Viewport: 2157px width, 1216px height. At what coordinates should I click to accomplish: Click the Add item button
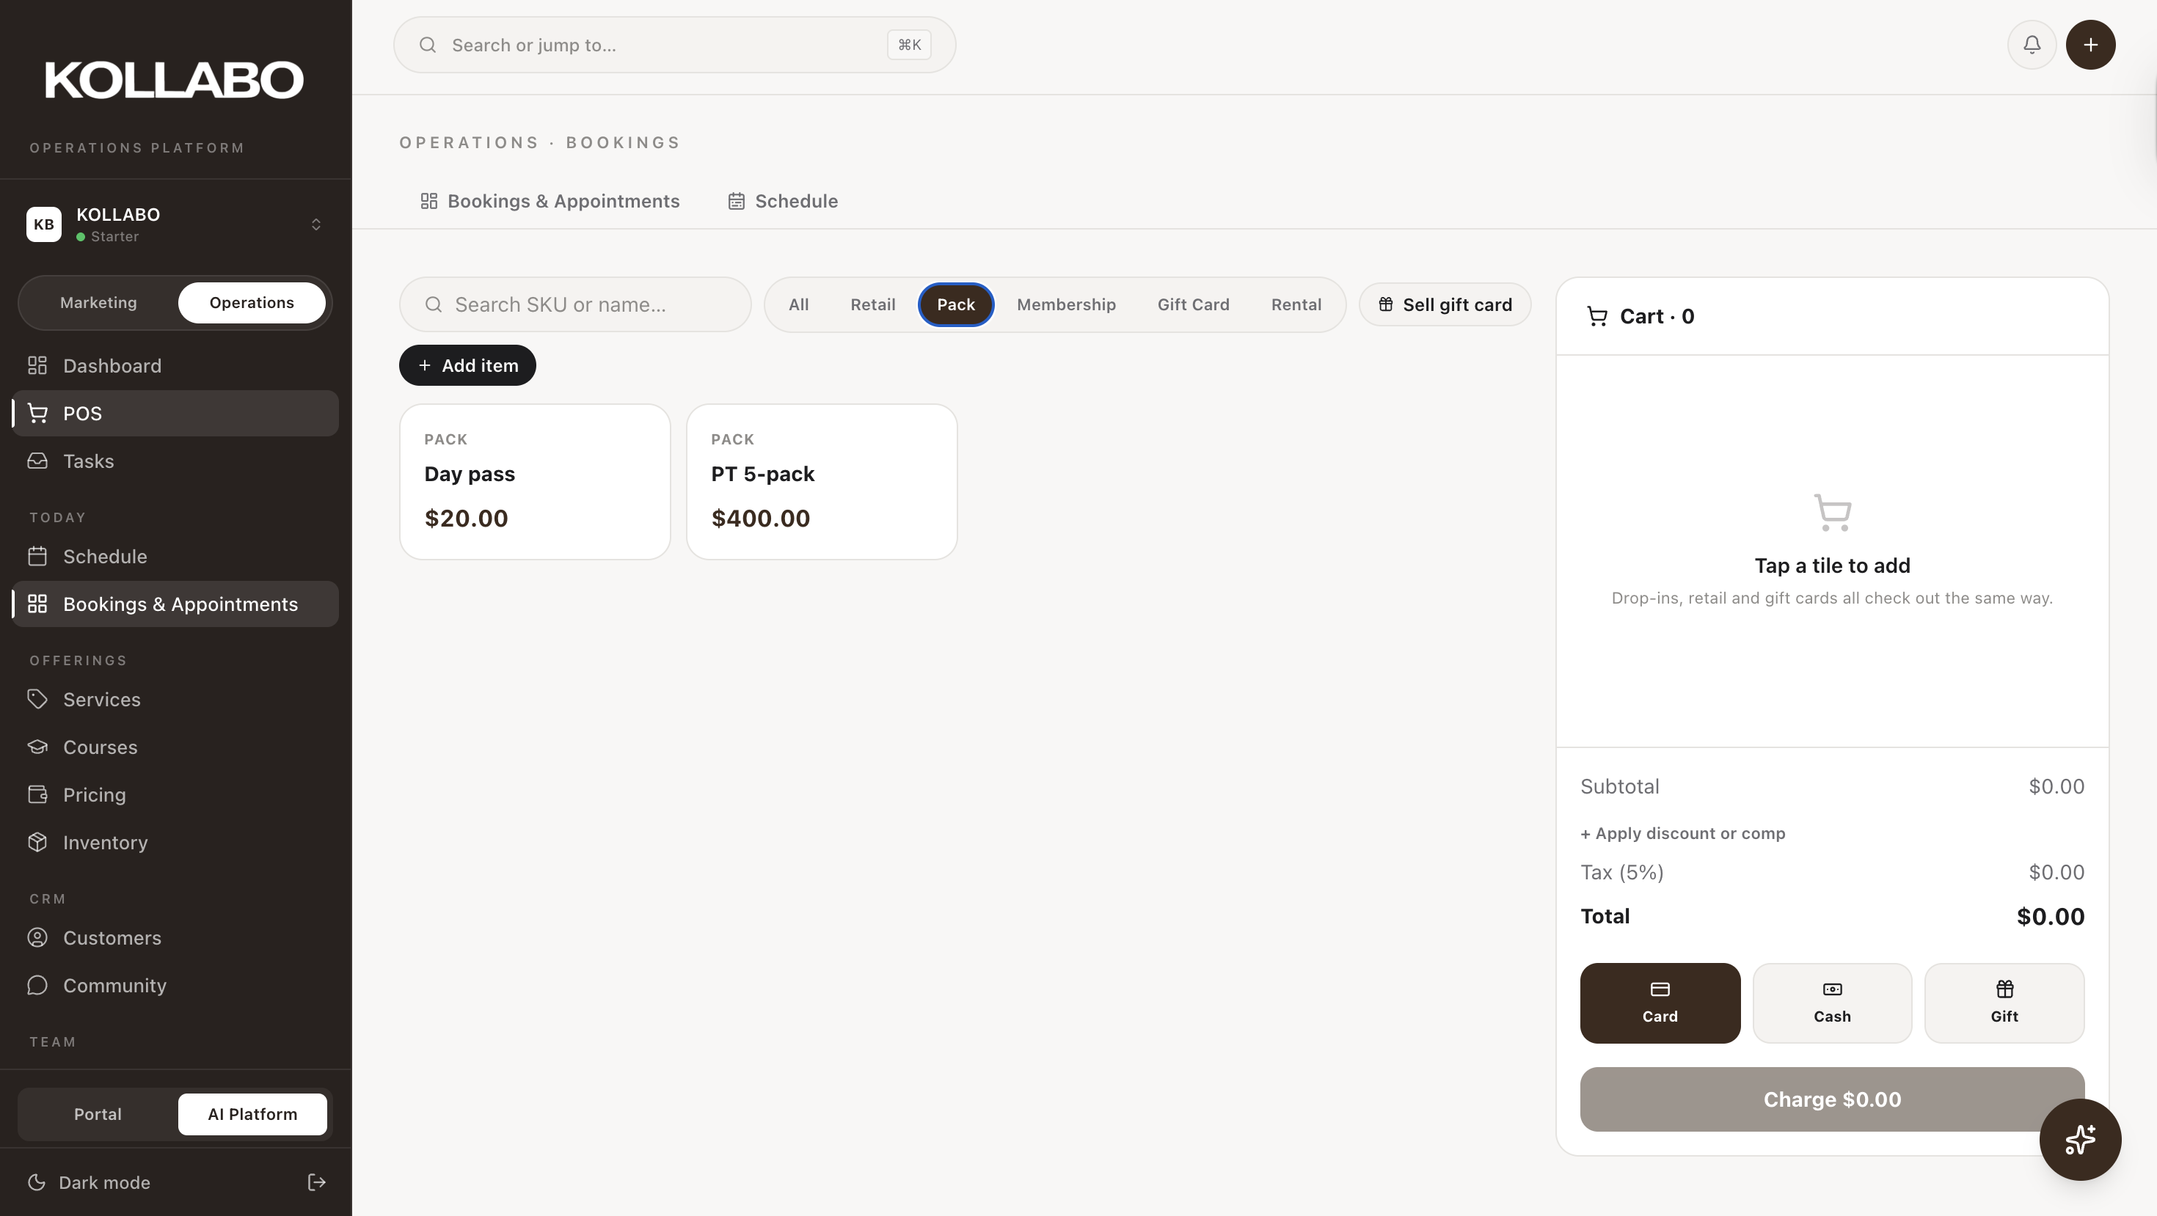[x=467, y=365]
